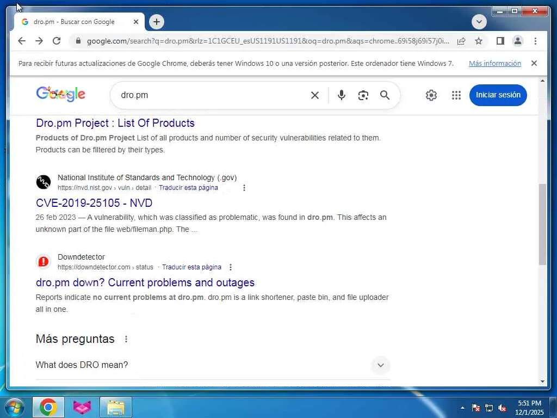This screenshot has height=418, width=557.
Task: Search by image with Google Lens
Action: [363, 95]
